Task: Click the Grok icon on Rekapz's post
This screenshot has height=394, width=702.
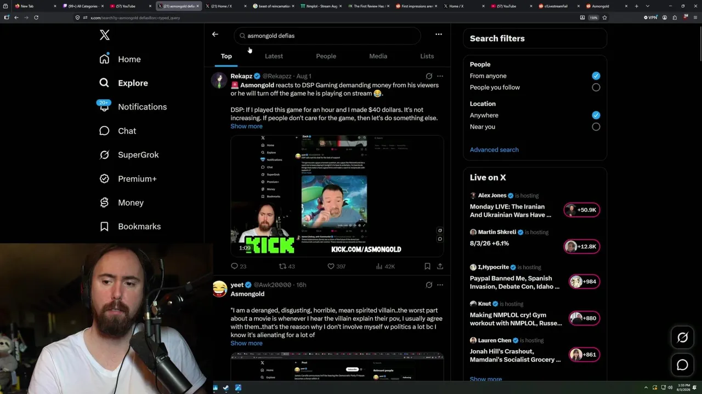Action: (x=429, y=76)
